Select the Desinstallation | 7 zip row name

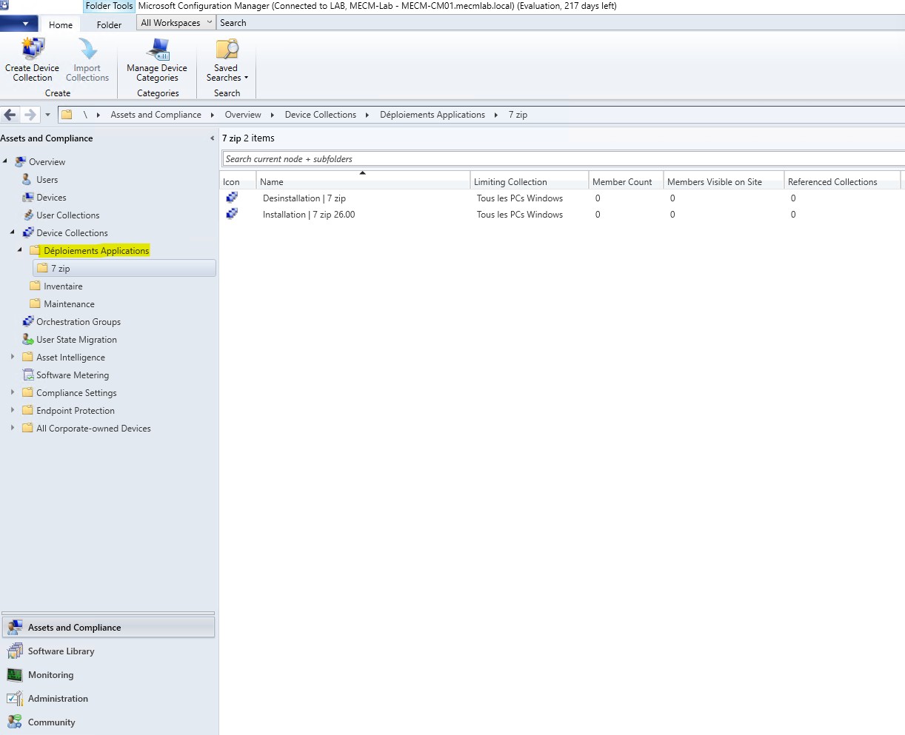click(304, 198)
